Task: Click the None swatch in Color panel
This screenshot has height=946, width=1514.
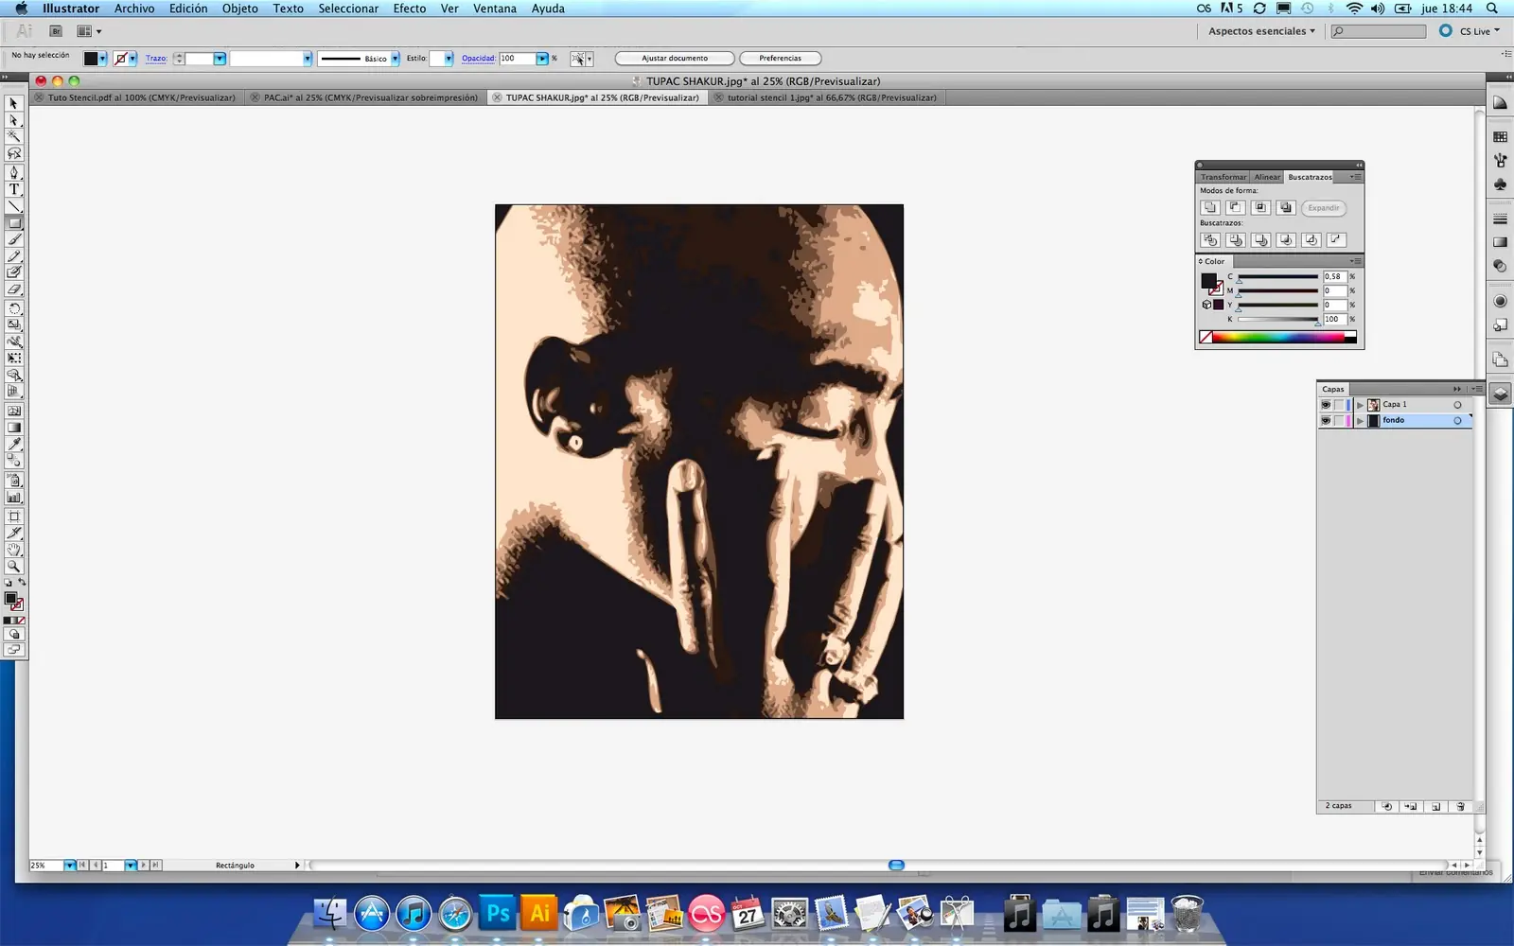Action: tap(1206, 337)
